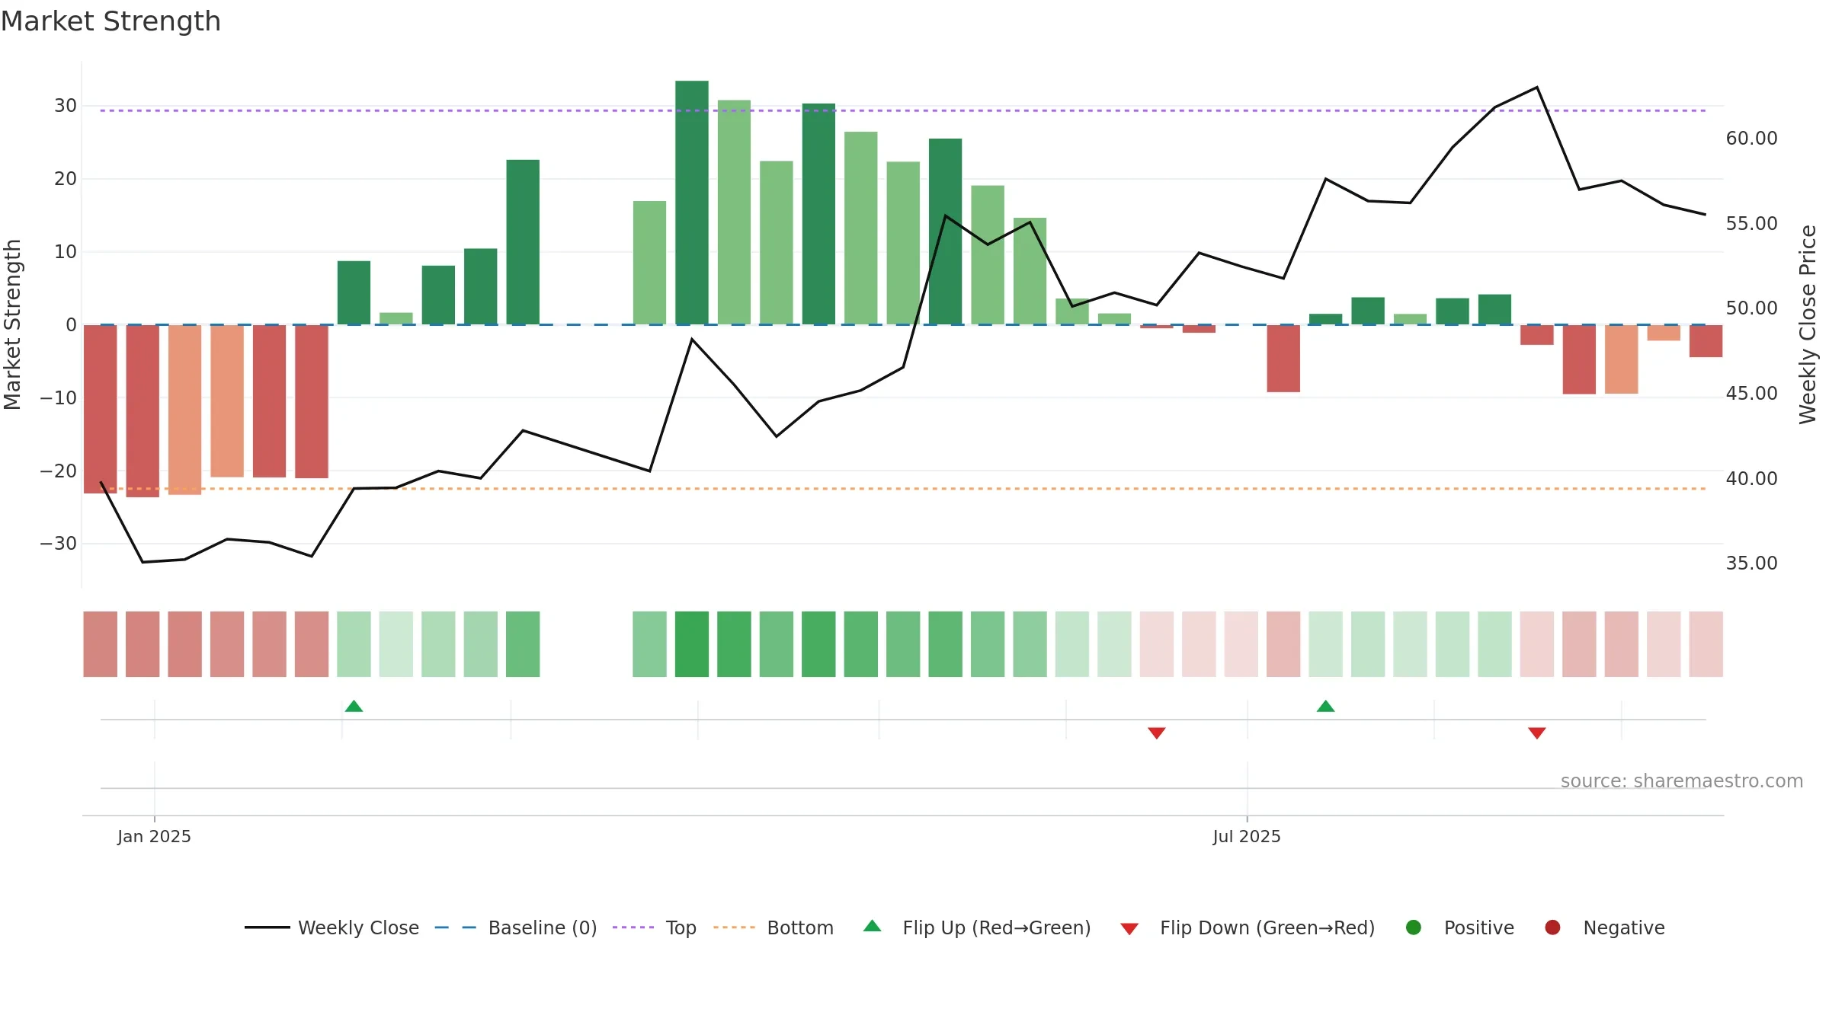Click the 35.00 price axis label
1829x1028 pixels.
click(1751, 563)
